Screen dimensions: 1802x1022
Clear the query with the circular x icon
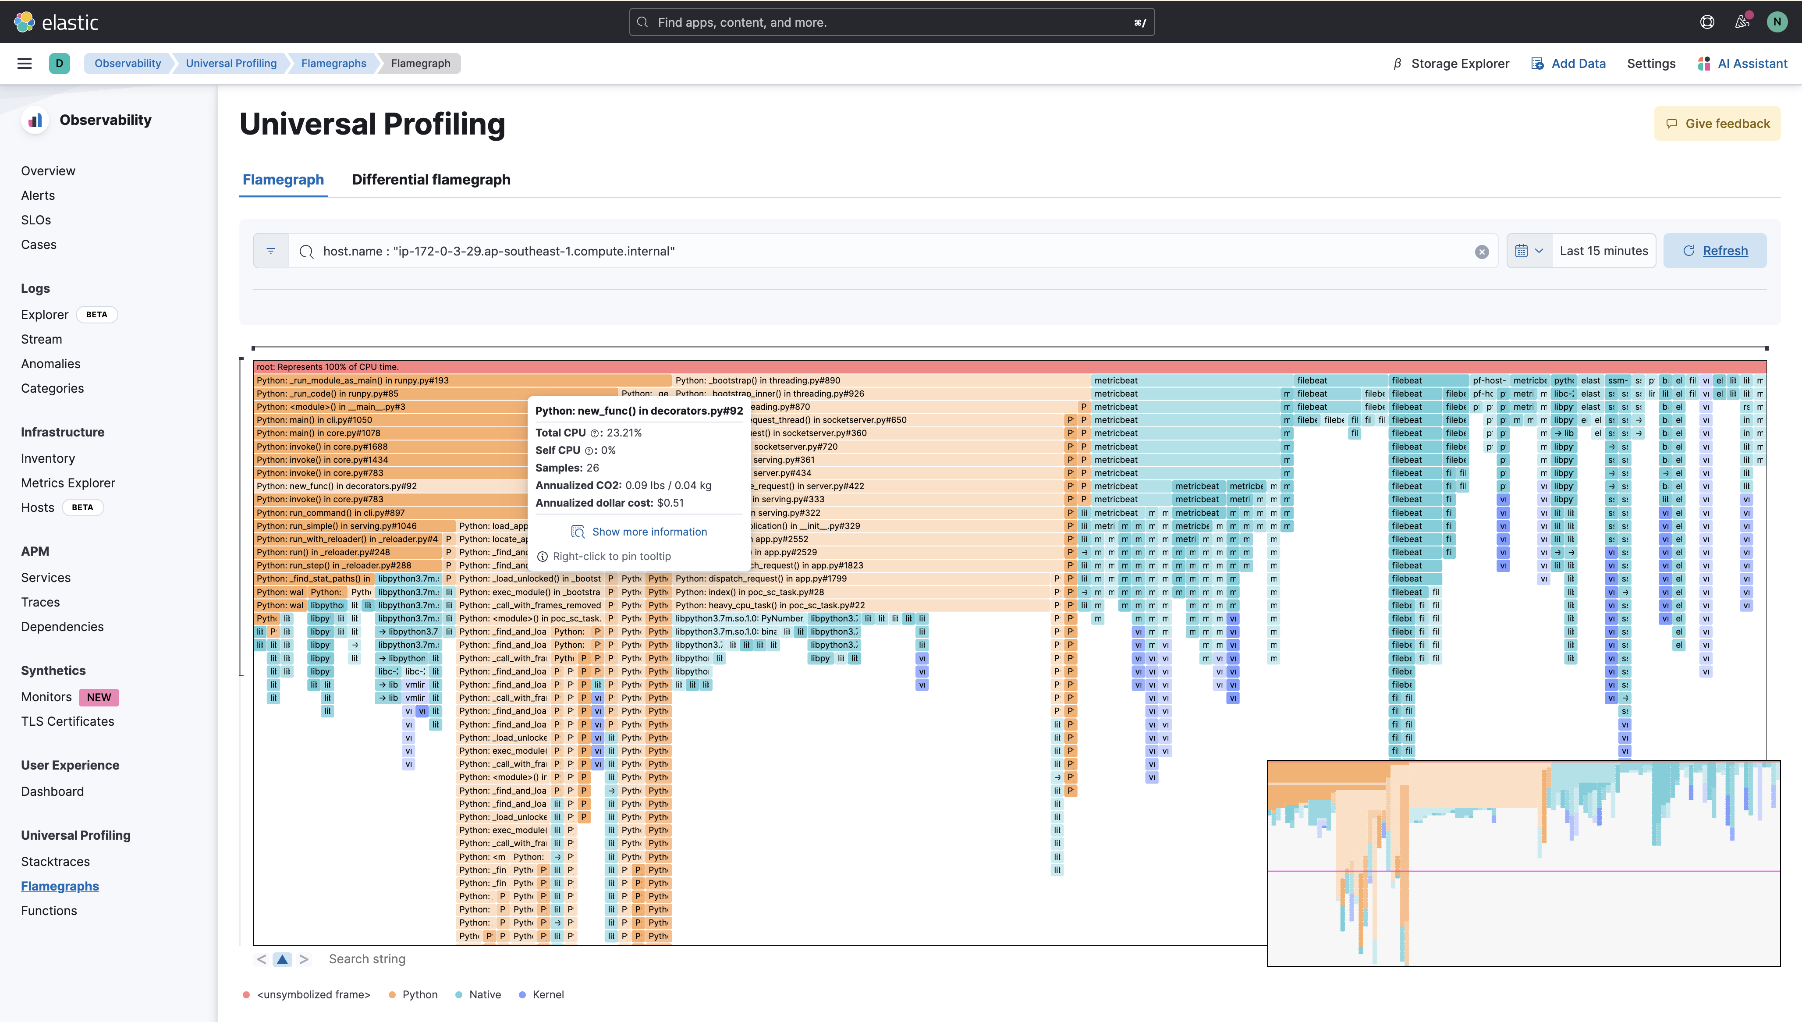[1481, 251]
